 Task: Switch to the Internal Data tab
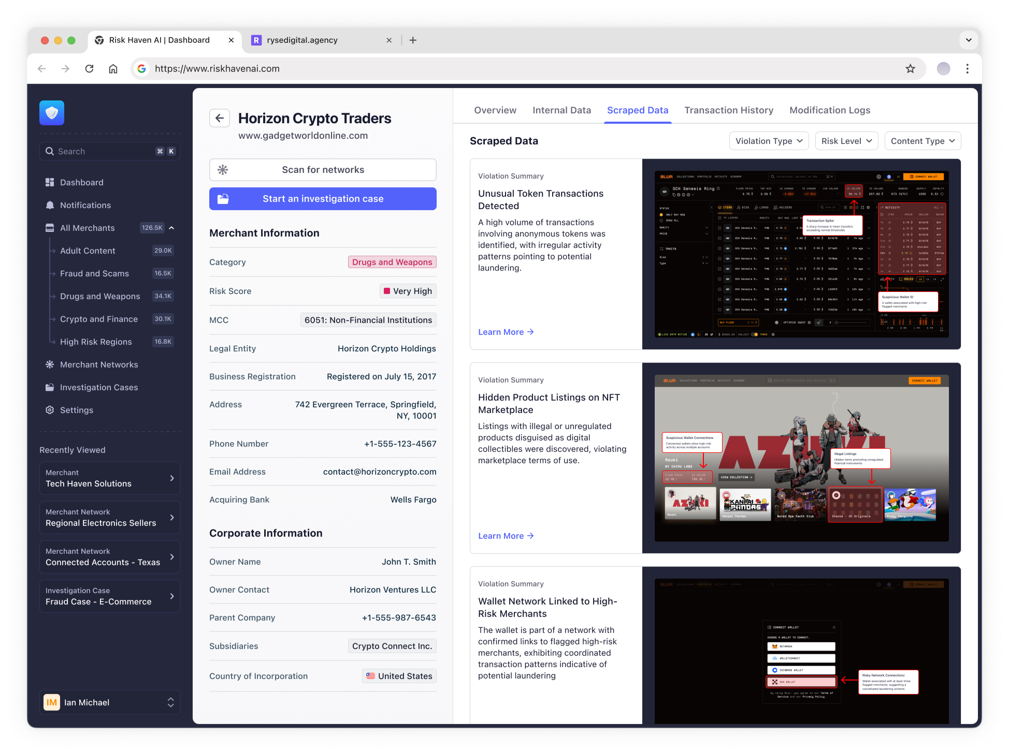[x=561, y=110]
